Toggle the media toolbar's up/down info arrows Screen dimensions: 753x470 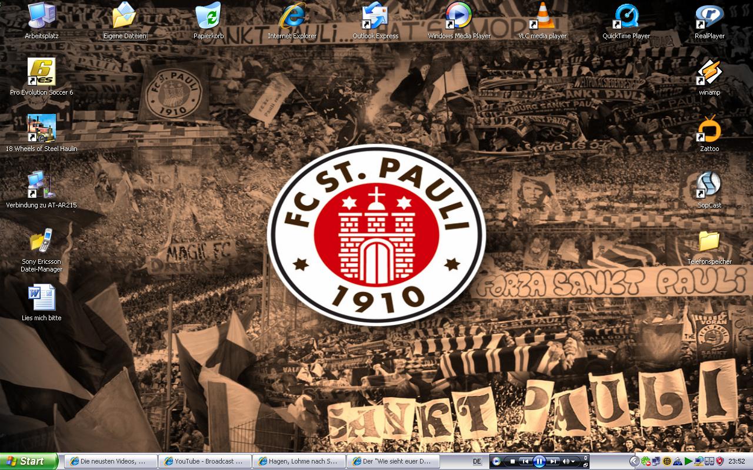[x=585, y=458]
